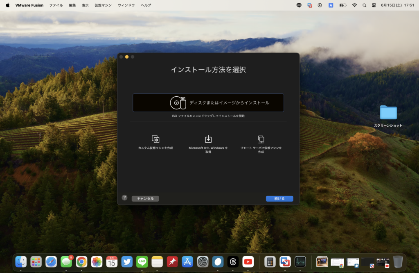
Task: Open the 表示 menu
Action: tap(85, 5)
